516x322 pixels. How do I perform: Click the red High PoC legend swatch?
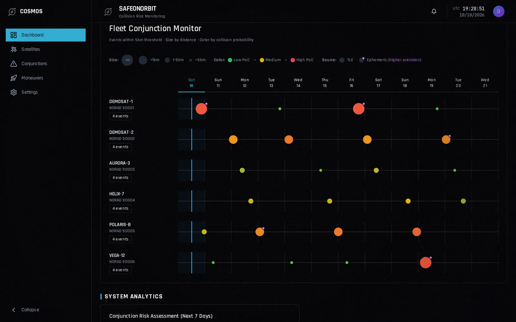[x=293, y=60]
